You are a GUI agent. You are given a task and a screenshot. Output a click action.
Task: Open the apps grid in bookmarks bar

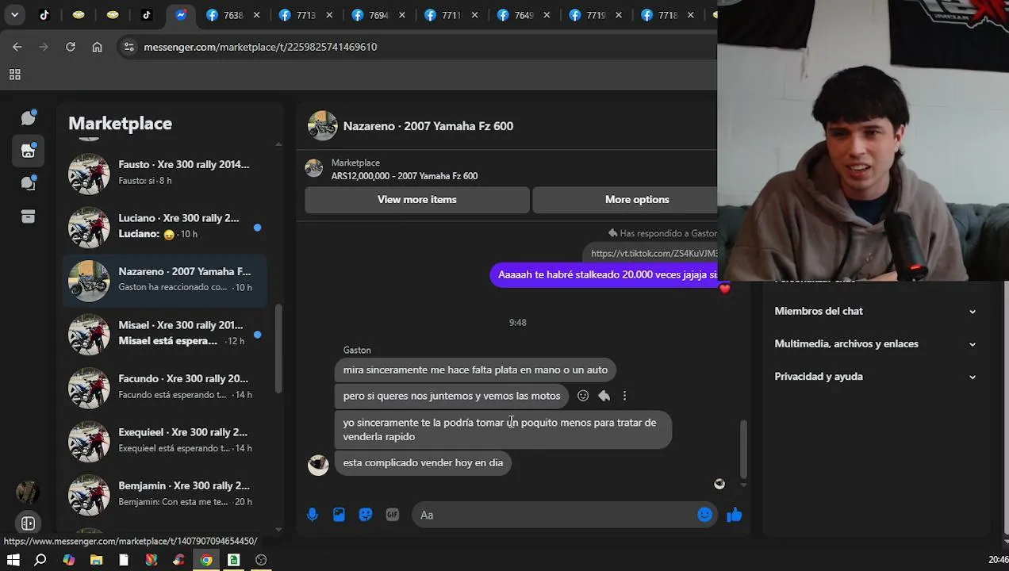(x=14, y=75)
